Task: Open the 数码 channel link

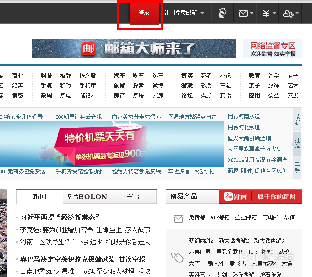Action: click(x=46, y=96)
